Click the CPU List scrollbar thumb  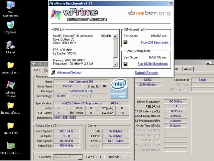(115, 48)
